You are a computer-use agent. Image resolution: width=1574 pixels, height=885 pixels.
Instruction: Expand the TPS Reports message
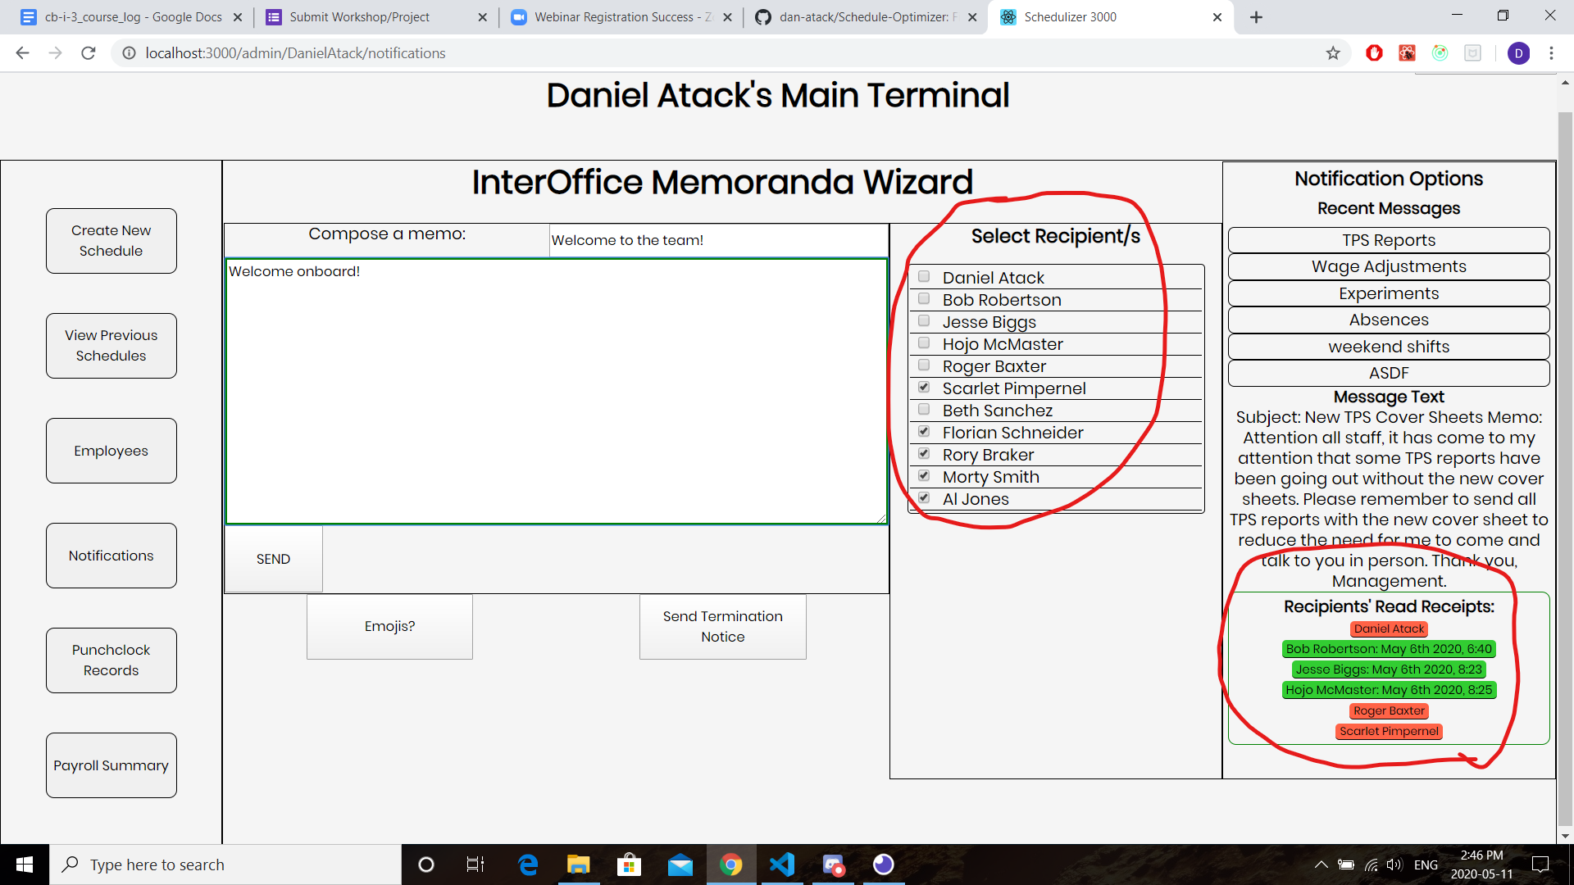pos(1388,240)
